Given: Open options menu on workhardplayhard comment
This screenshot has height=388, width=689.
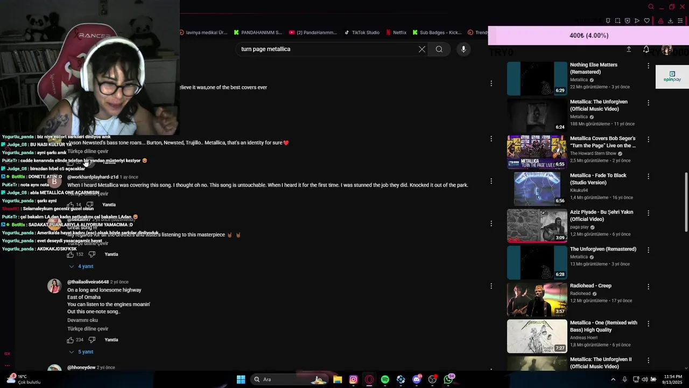Looking at the screenshot, I should pyautogui.click(x=491, y=181).
